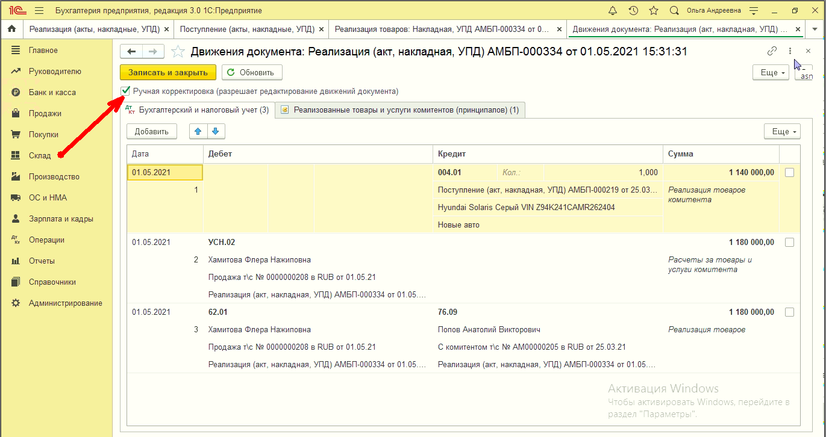Click Записать и закрыть button
Image resolution: width=826 pixels, height=437 pixels.
(168, 73)
